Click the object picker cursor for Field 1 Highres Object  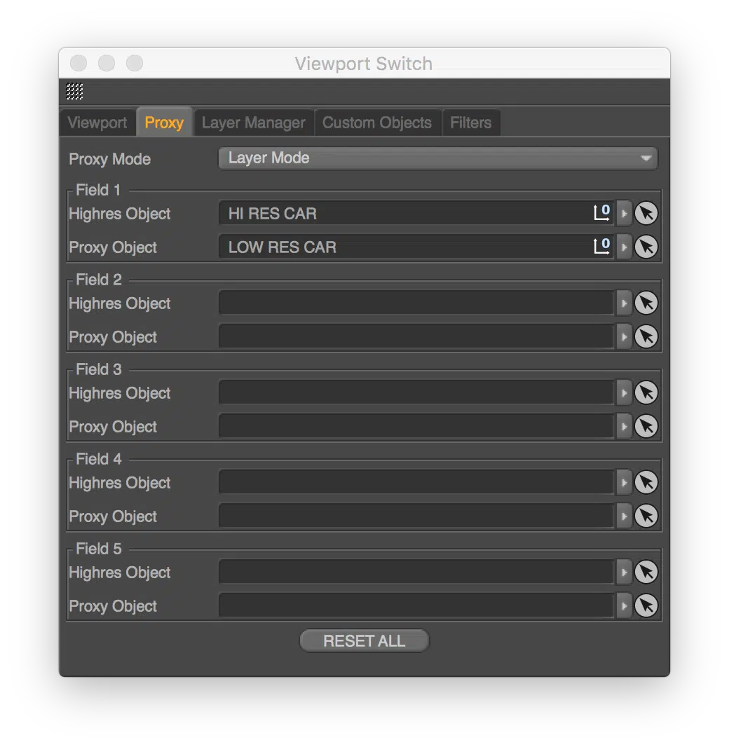(646, 213)
